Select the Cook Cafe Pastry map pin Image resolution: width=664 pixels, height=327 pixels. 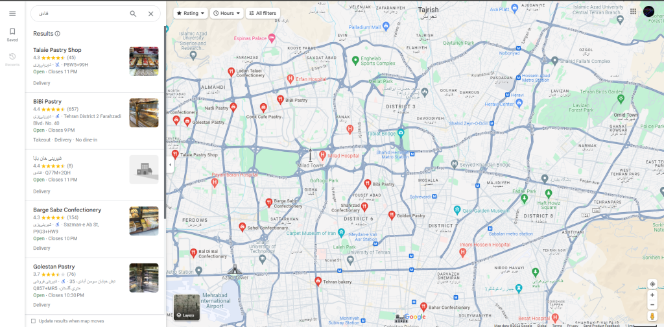(x=263, y=107)
